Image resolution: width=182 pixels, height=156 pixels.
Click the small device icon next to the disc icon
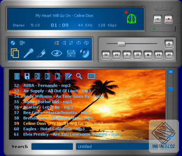click(22, 43)
